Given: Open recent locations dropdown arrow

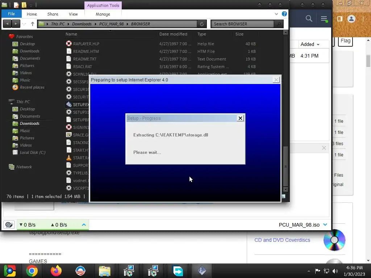Looking at the screenshot, I should click(24, 24).
